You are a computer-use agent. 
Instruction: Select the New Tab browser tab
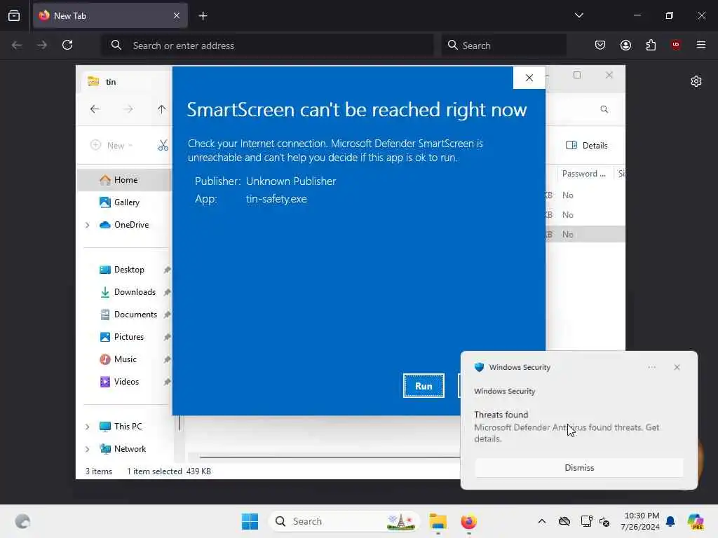(110, 15)
